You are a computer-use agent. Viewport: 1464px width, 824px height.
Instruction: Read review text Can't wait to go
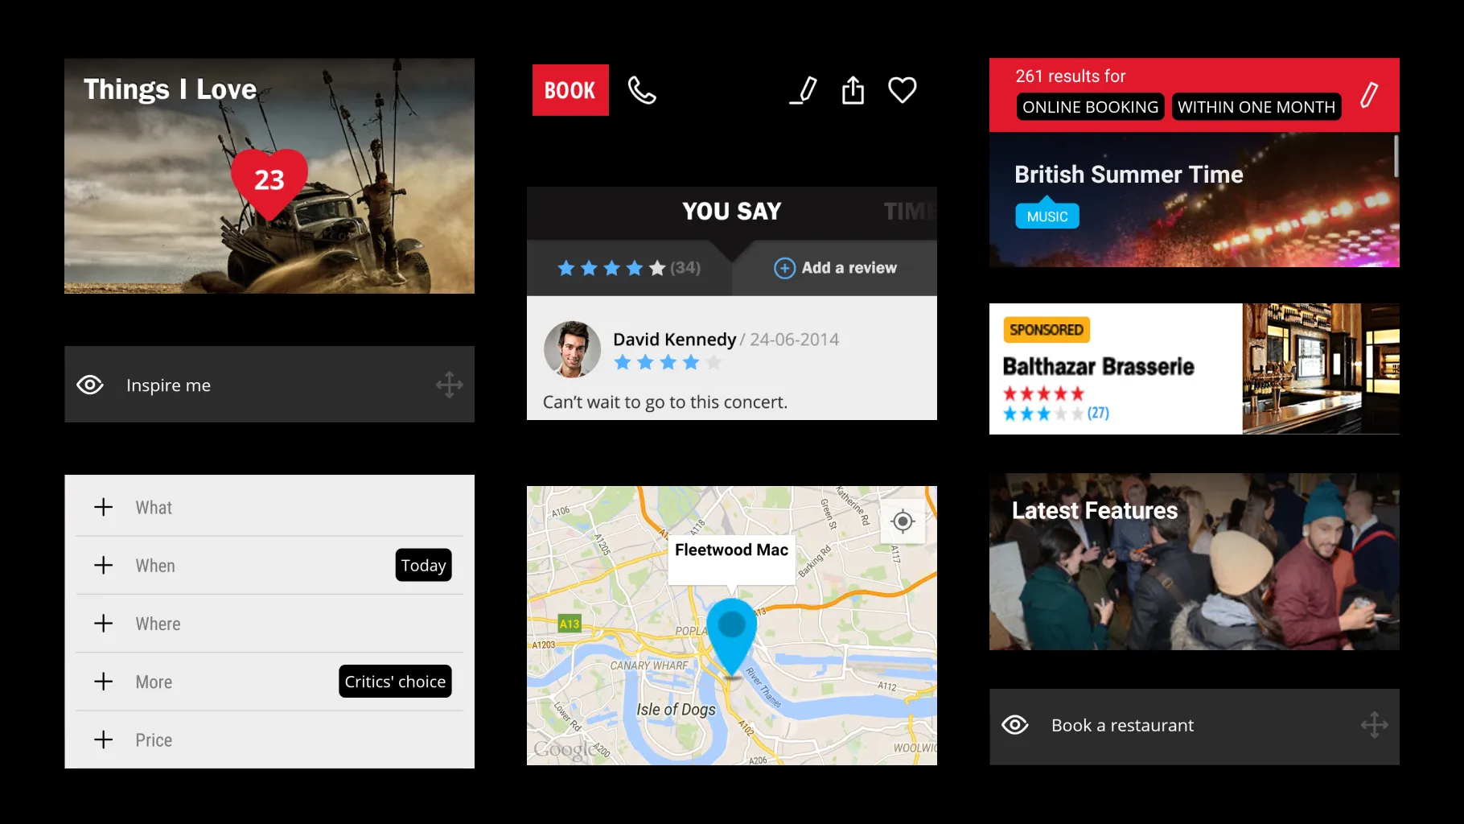tap(665, 402)
